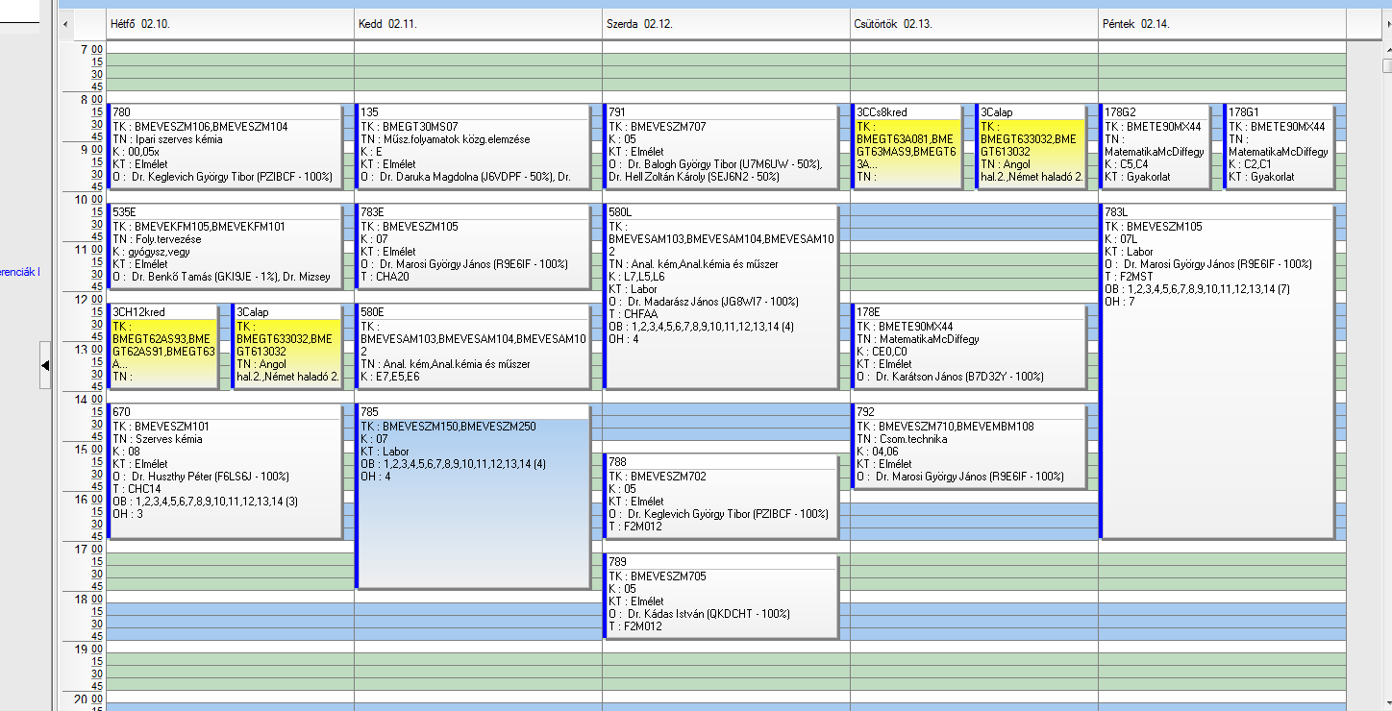Go to the previous week with the header arrow
Viewport: 1392px width, 711px height.
[x=65, y=24]
